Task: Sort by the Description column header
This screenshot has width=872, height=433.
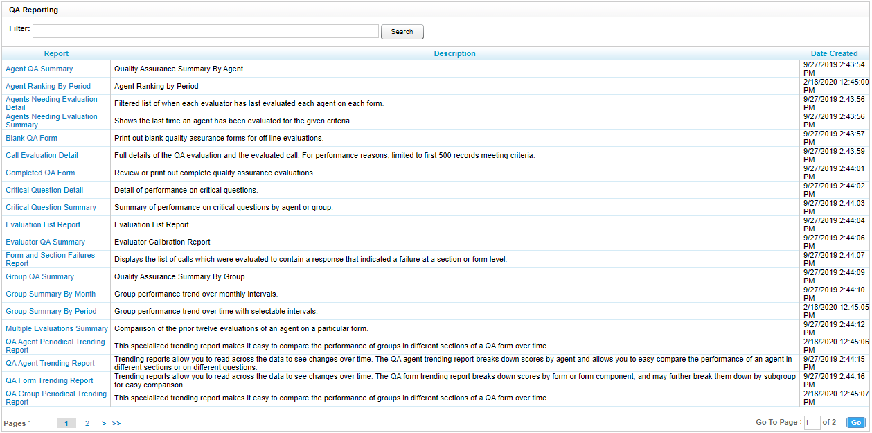Action: click(x=454, y=53)
